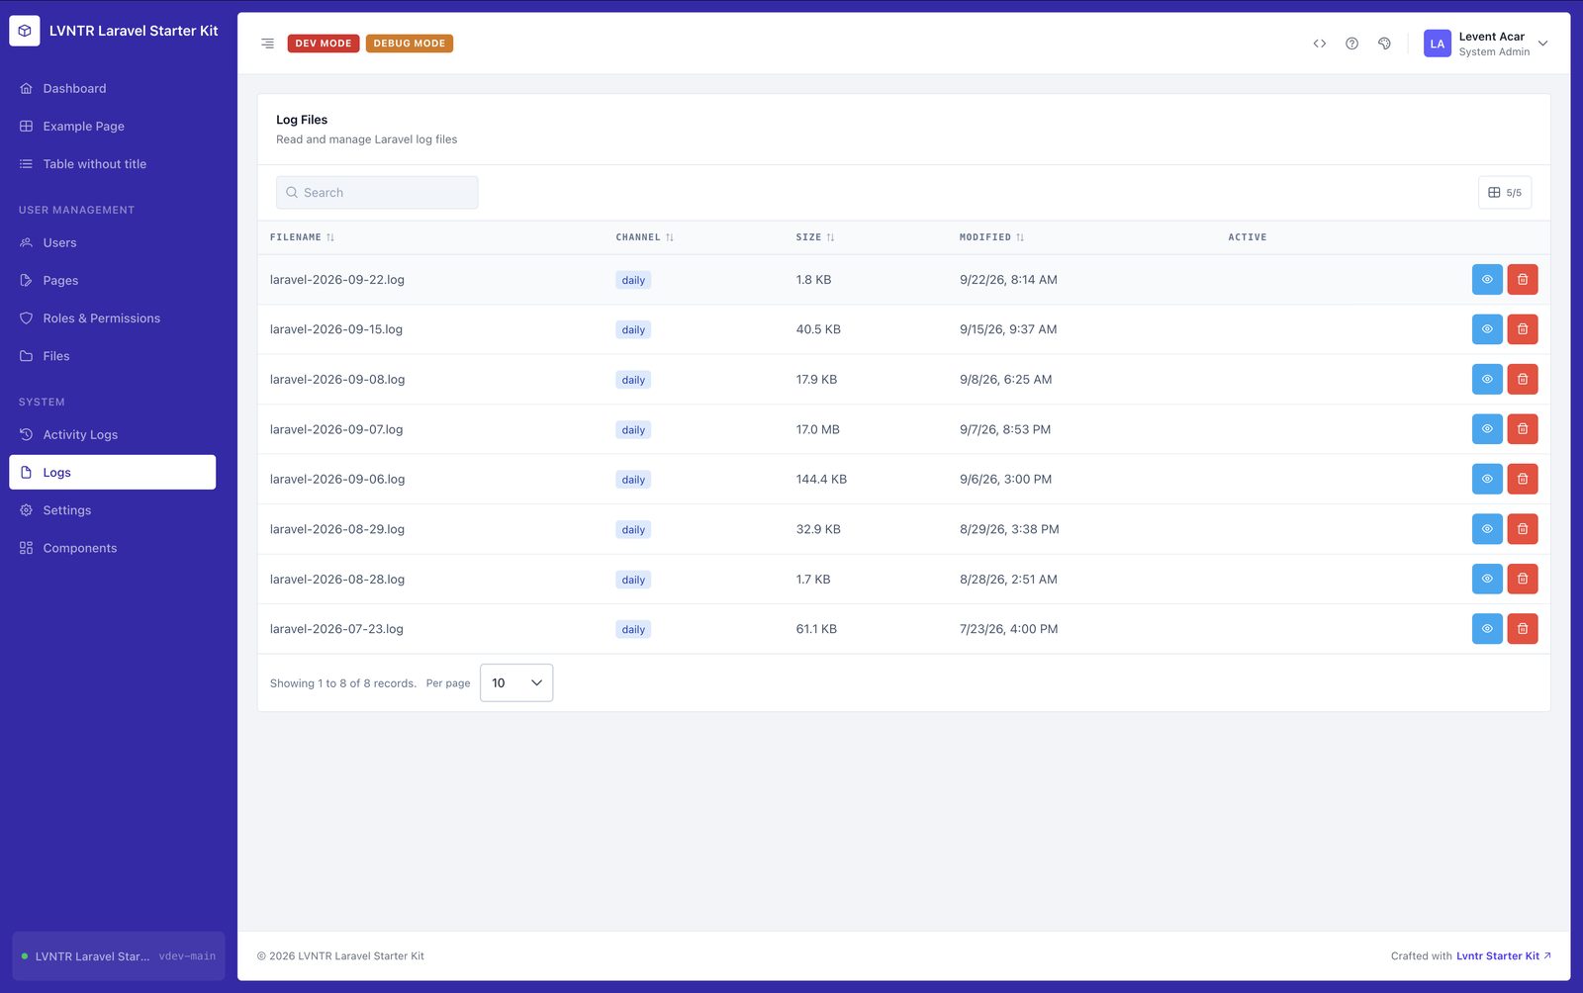1583x993 pixels.
Task: Click the DEBUG MODE badge
Action: click(x=410, y=44)
